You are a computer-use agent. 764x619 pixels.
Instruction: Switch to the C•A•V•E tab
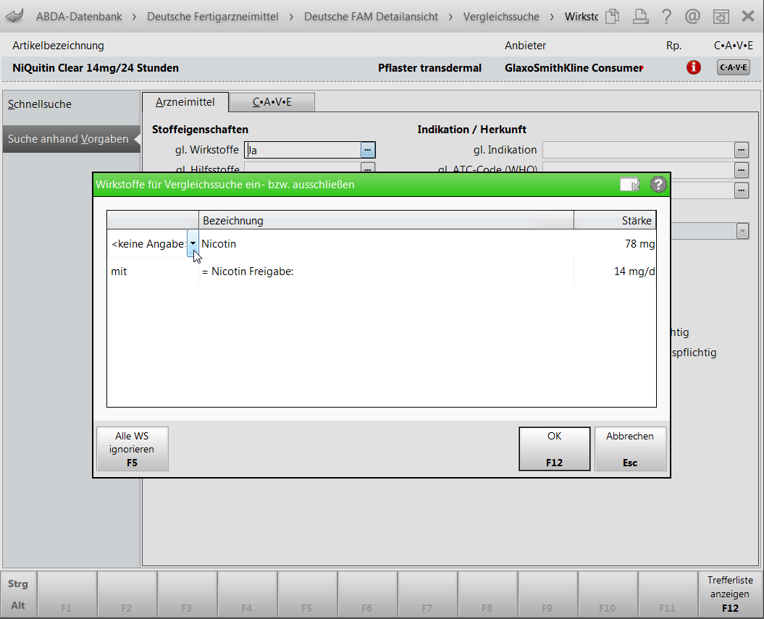pyautogui.click(x=272, y=102)
